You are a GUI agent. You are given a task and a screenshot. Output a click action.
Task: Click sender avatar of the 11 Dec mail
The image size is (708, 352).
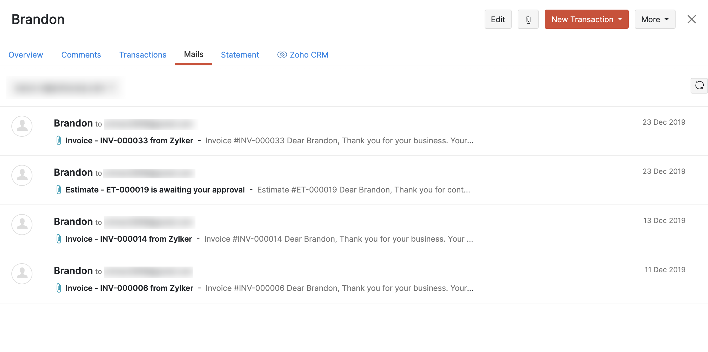22,274
